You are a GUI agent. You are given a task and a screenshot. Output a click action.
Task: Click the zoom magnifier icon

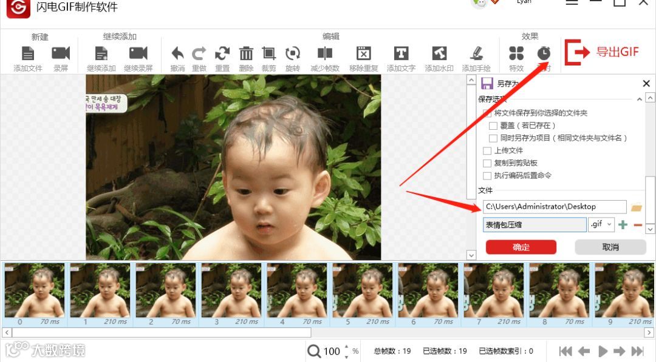[x=314, y=351]
